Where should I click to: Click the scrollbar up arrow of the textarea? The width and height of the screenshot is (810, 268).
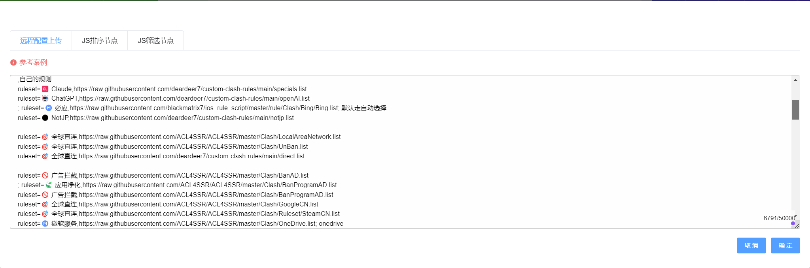point(795,80)
